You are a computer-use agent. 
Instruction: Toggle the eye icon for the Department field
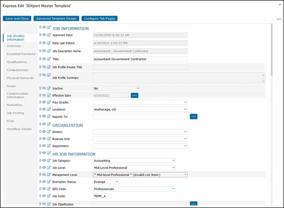click(45, 146)
